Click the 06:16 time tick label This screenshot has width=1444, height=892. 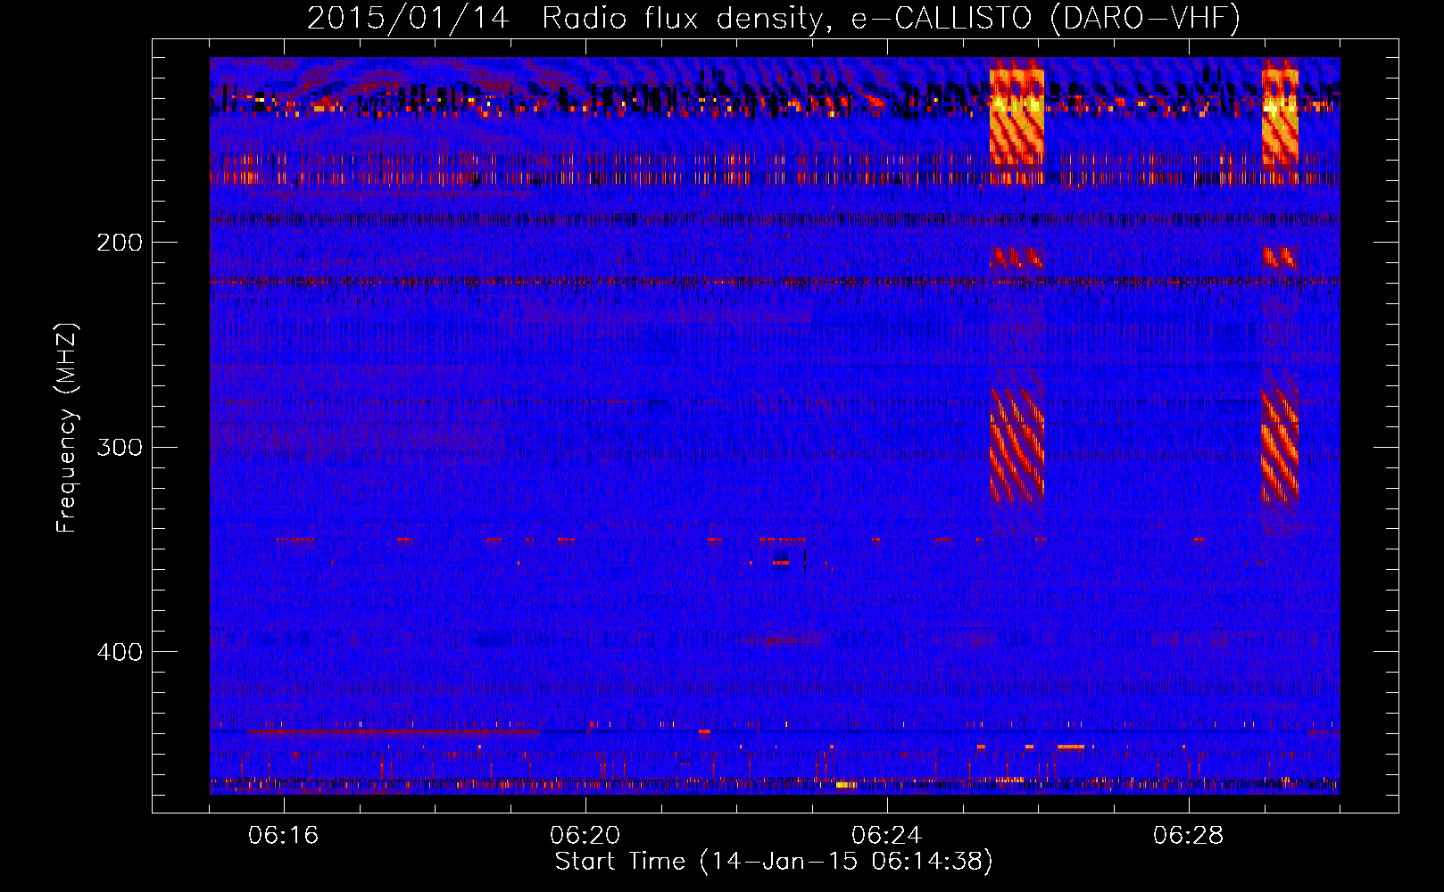click(283, 836)
